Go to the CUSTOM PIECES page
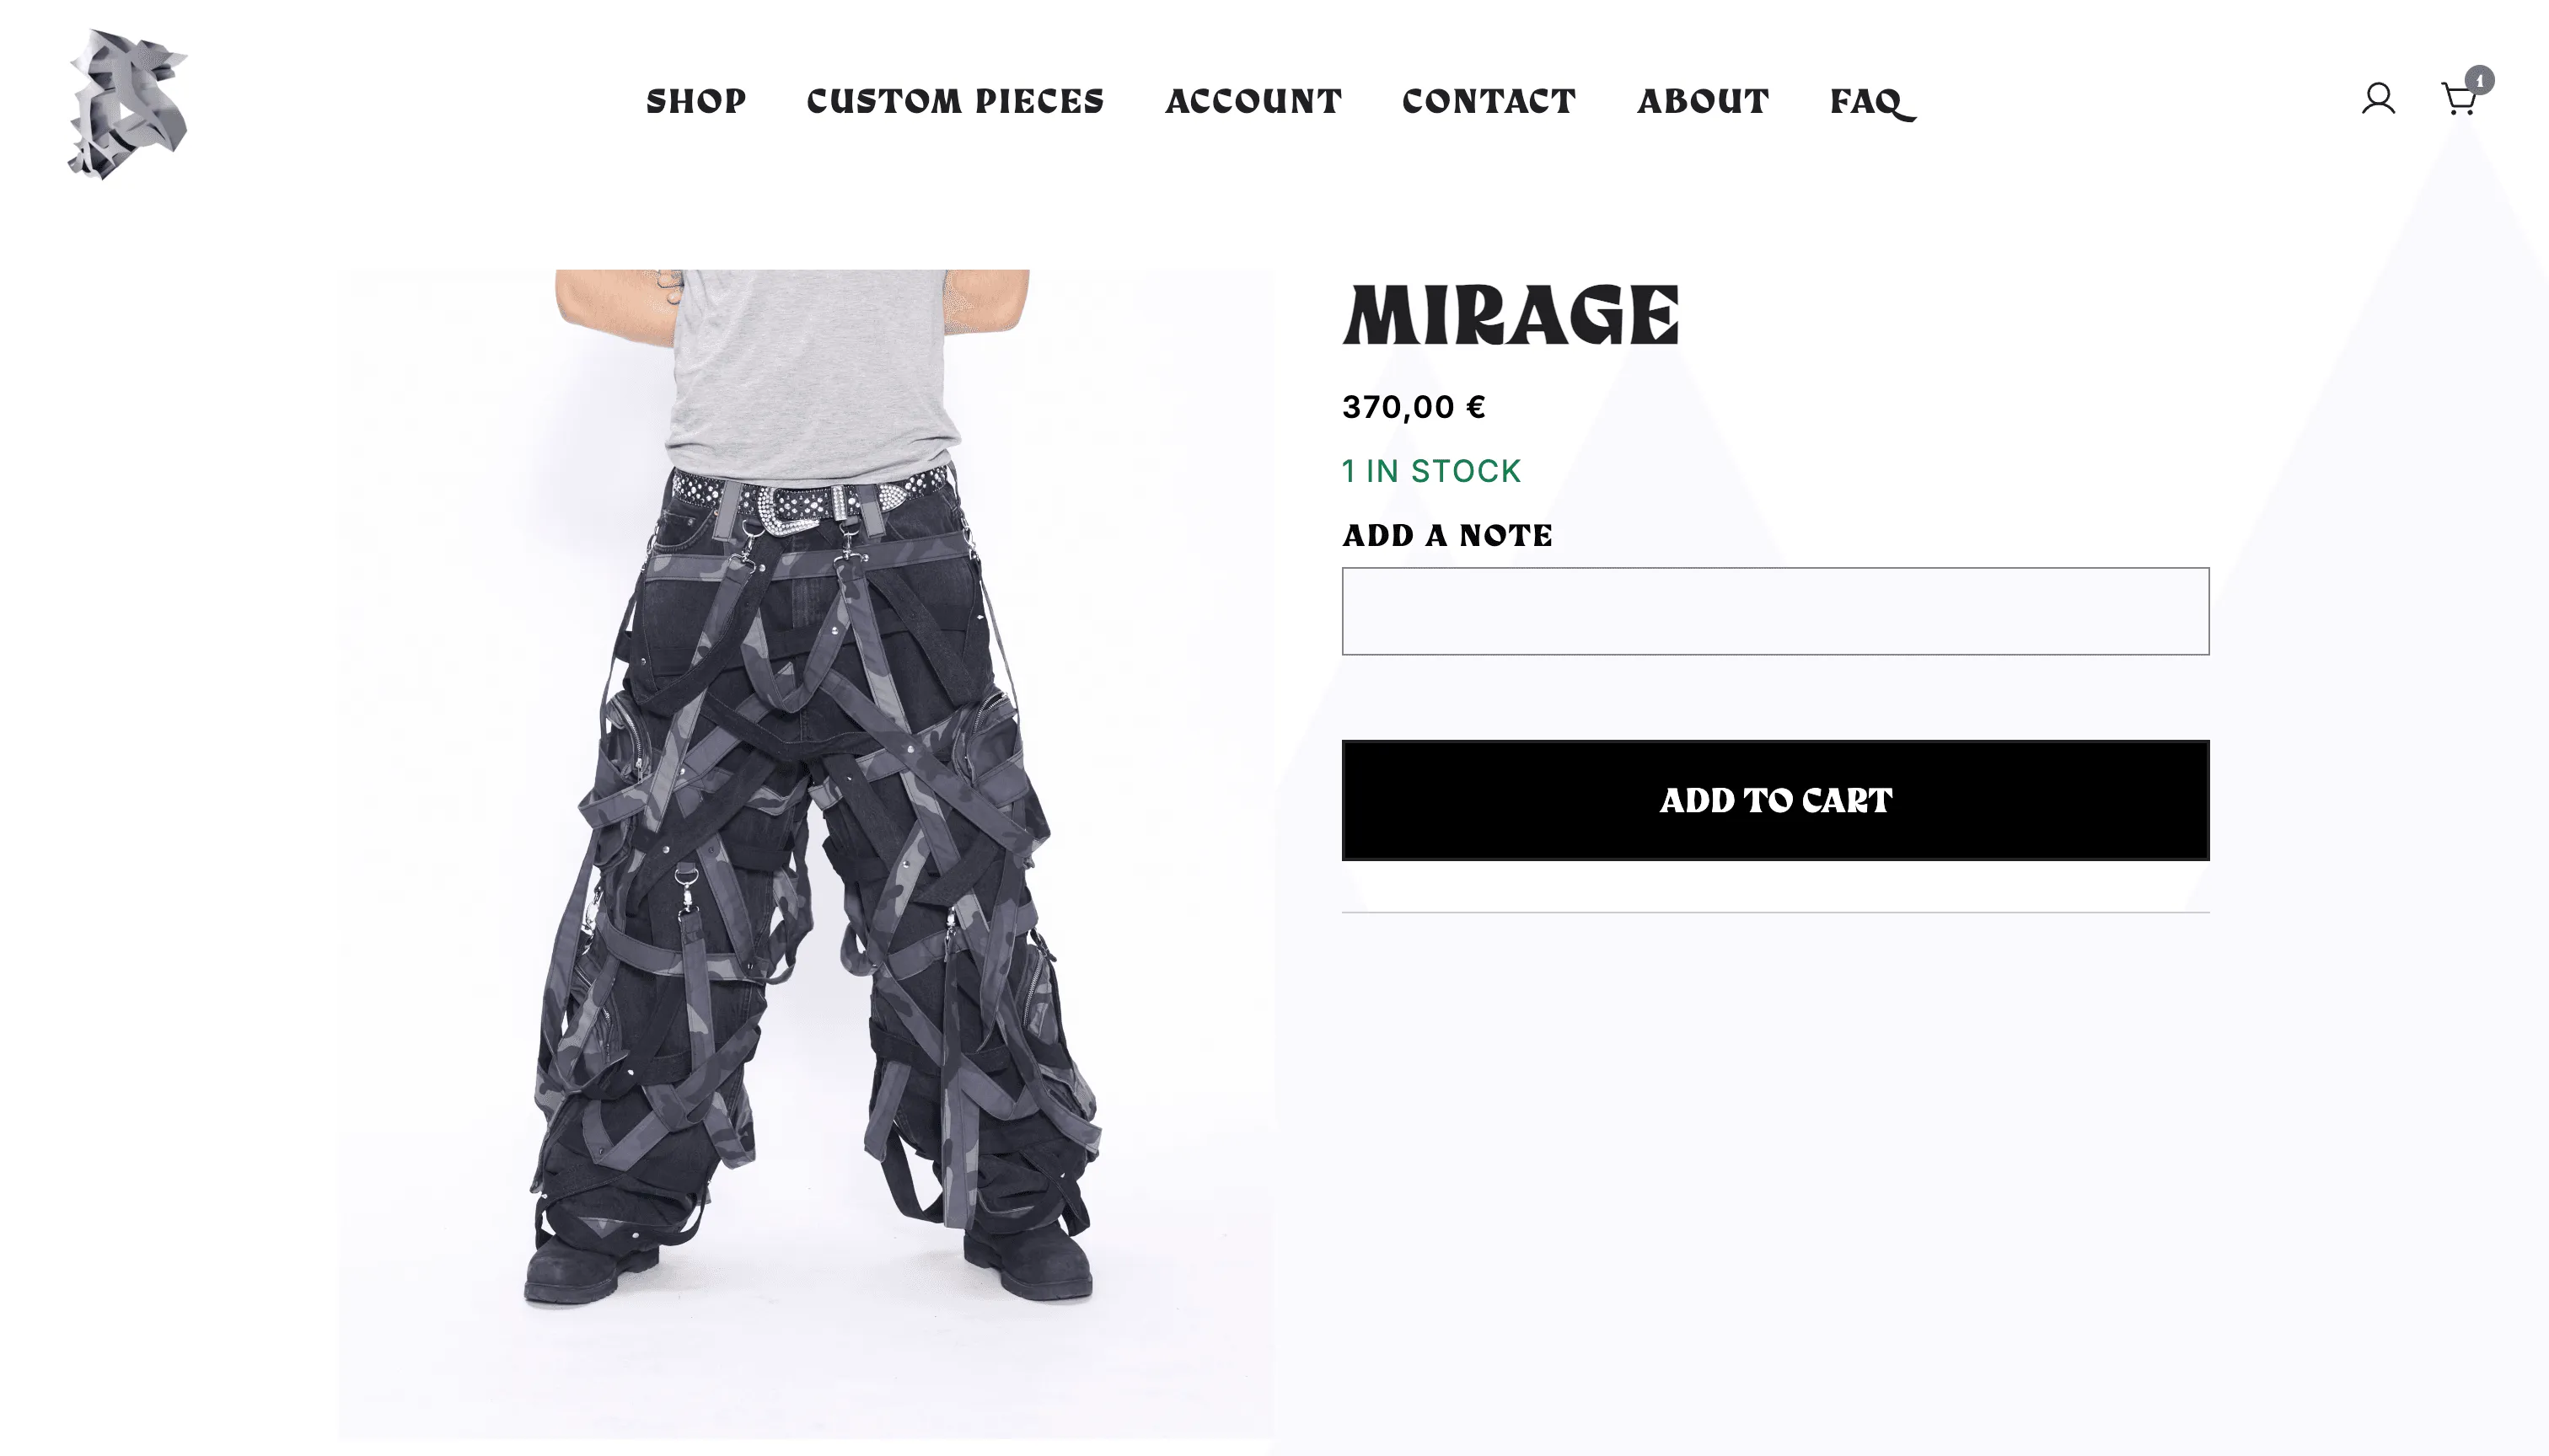 tap(955, 101)
